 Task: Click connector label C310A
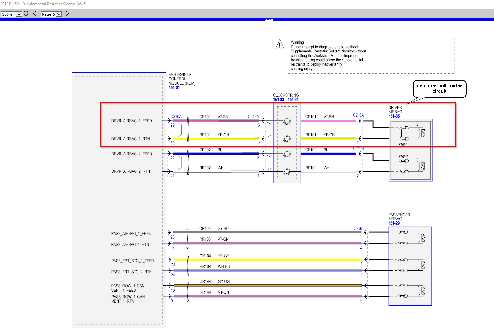point(176,117)
